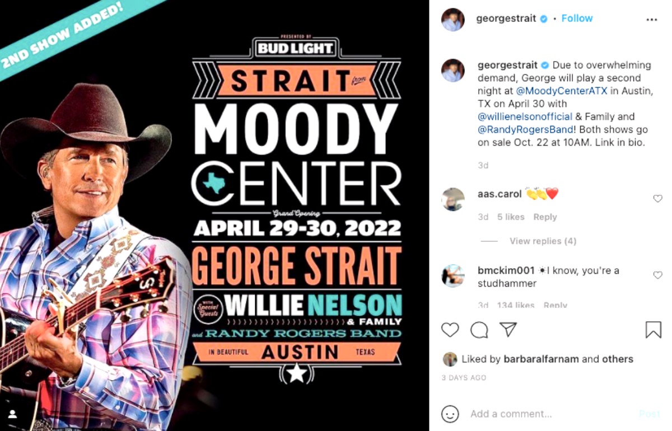Open @willienelsonofficial profile link

pyautogui.click(x=525, y=116)
